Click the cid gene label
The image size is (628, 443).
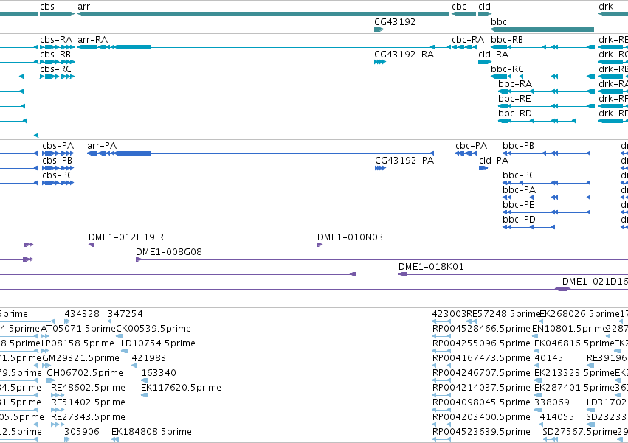tap(484, 7)
